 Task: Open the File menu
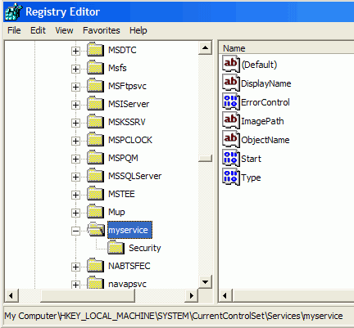[14, 30]
